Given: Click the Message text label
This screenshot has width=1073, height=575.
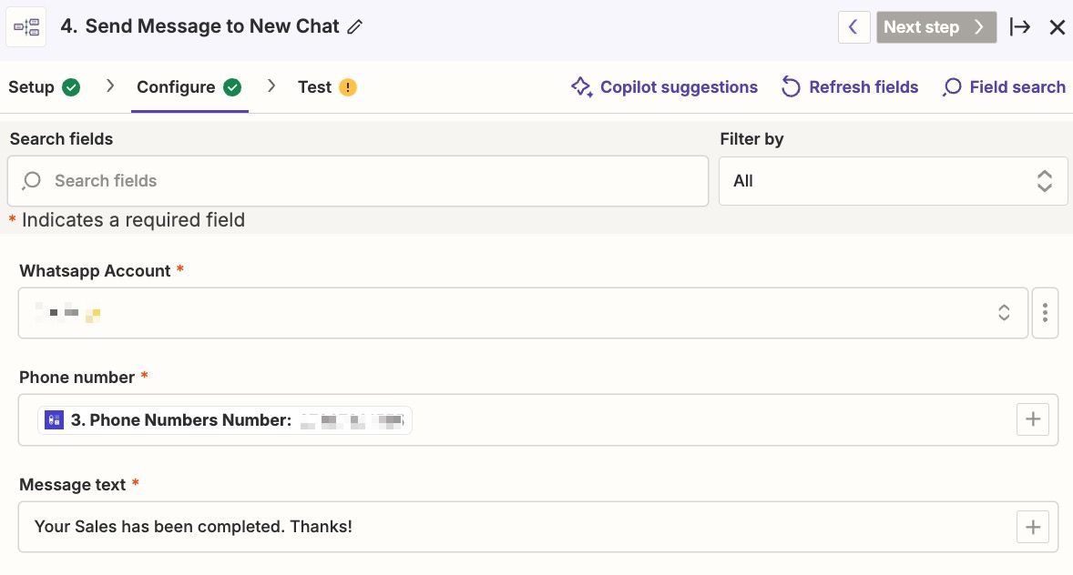Looking at the screenshot, I should point(73,485).
